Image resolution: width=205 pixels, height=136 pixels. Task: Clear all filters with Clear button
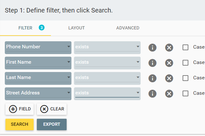pyautogui.click(x=52, y=109)
